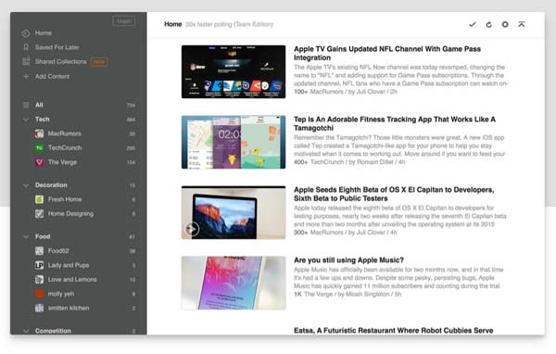The width and height of the screenshot is (556, 354).
Task: Collapse the Competition category chevron
Action: tap(26, 331)
